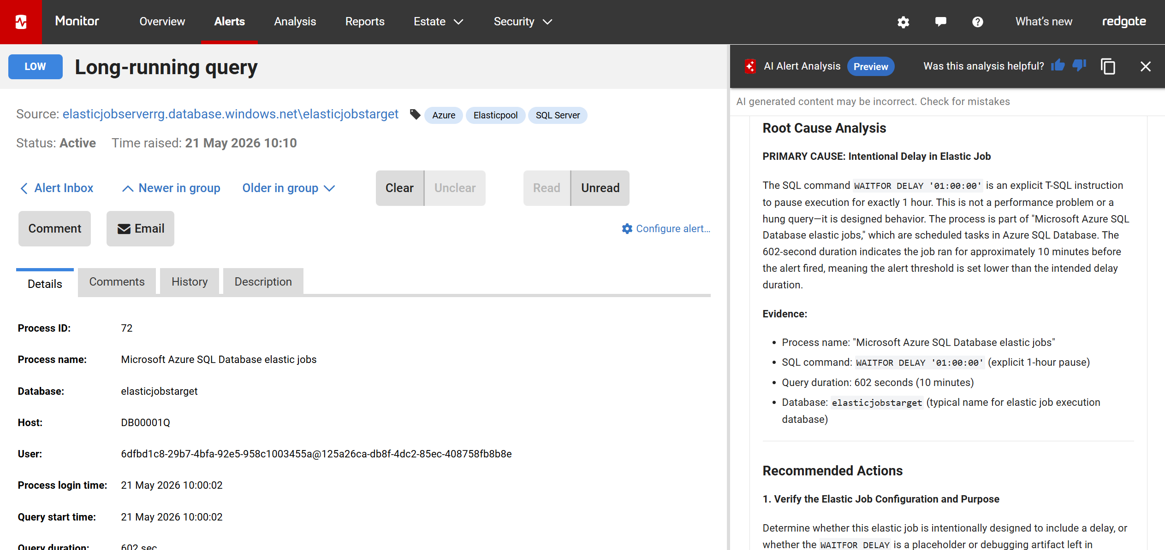Open the elasticjobserverrg source link
The height and width of the screenshot is (550, 1165).
(x=231, y=114)
